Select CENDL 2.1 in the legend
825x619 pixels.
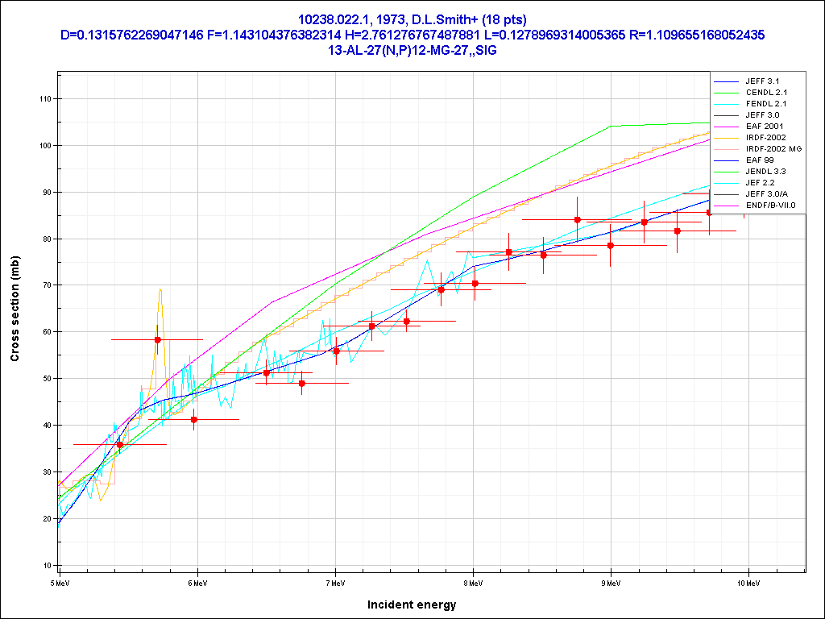point(765,93)
